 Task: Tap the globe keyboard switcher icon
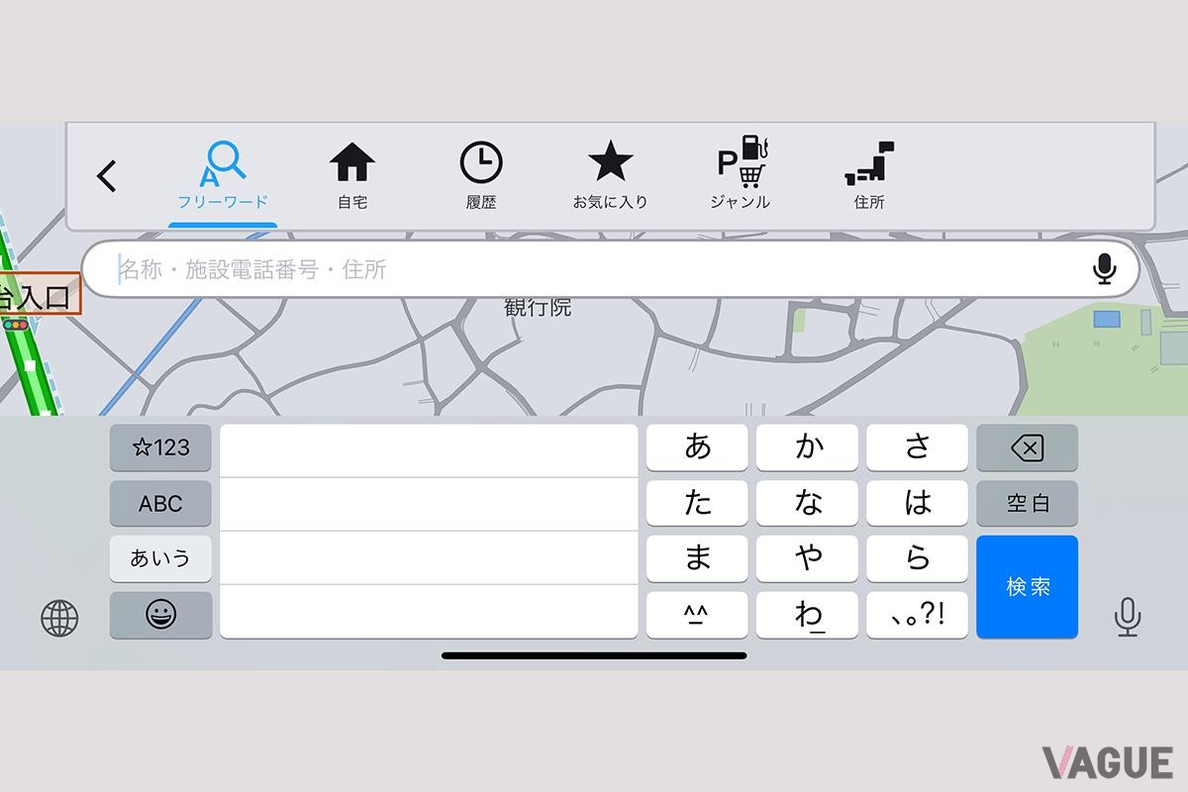[59, 618]
